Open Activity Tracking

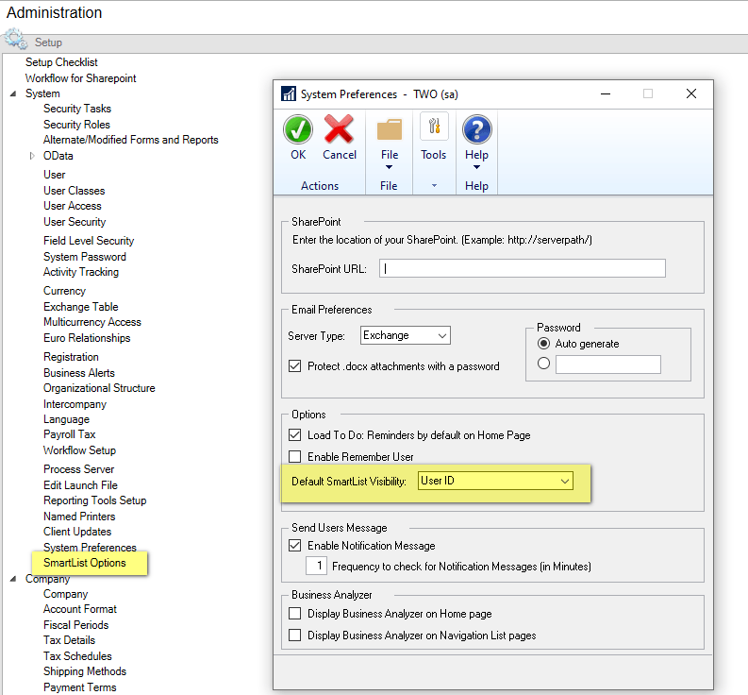point(81,272)
